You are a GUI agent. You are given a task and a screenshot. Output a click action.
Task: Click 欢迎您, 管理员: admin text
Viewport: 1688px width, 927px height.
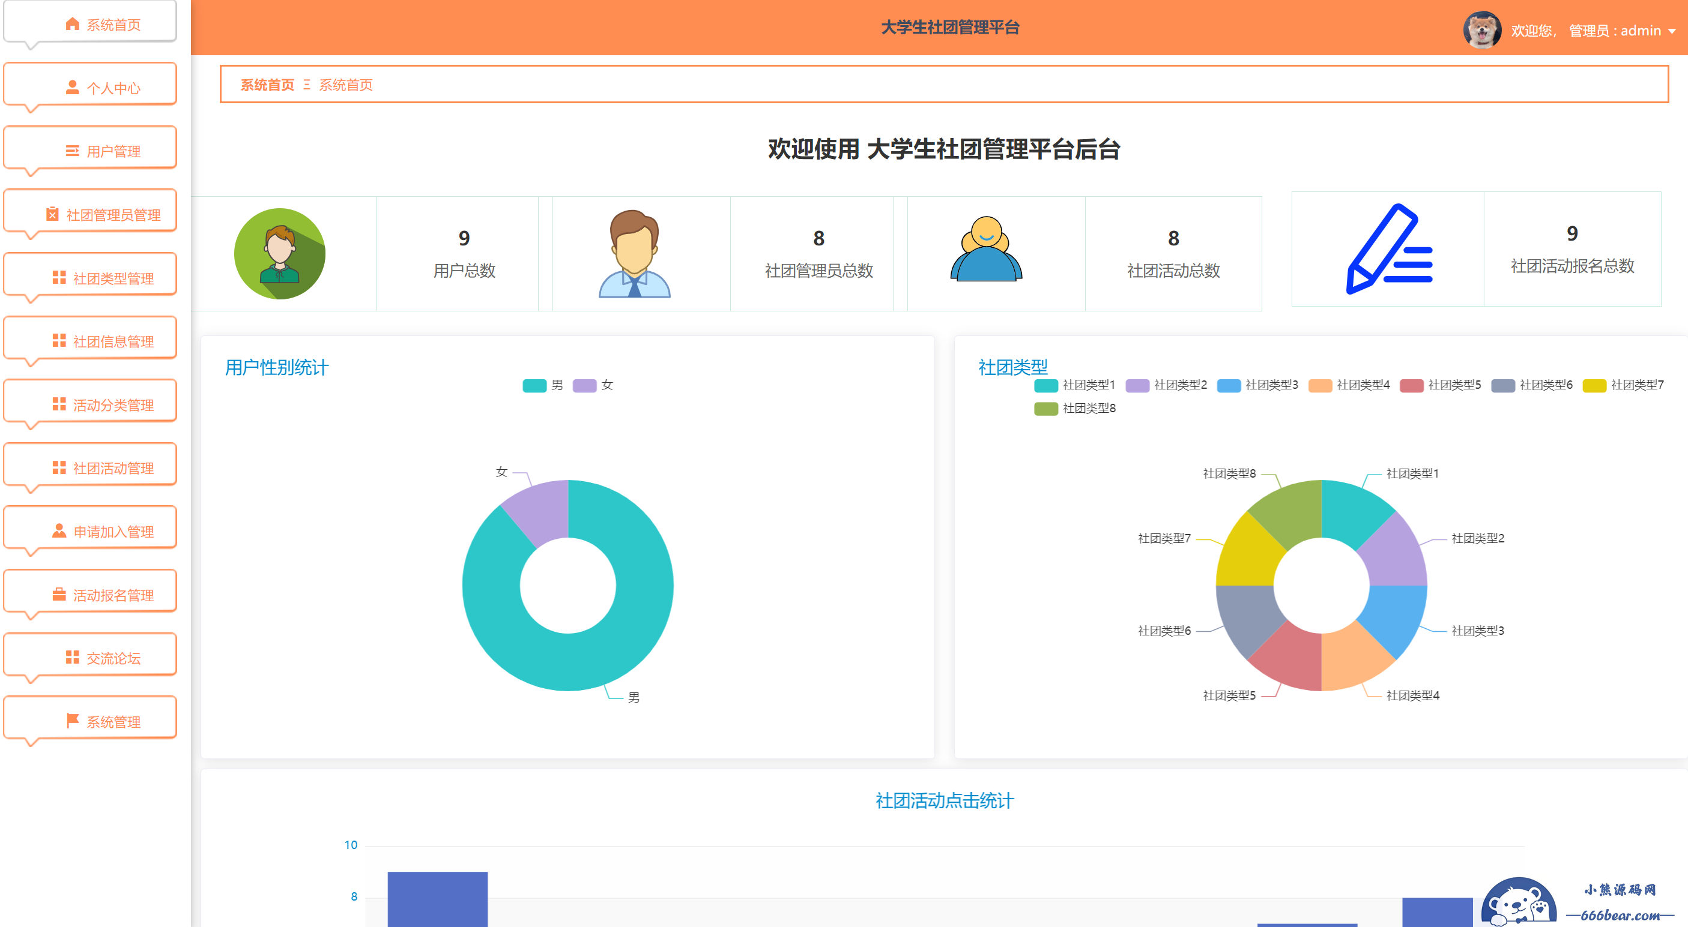pos(1586,31)
